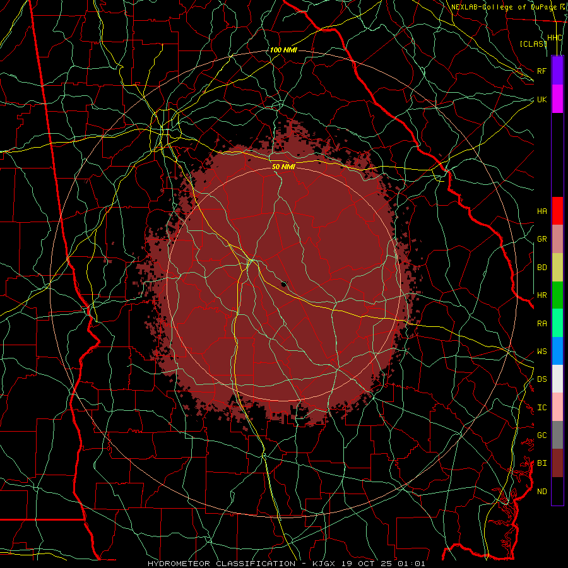Select the dusty pink GR legend swatch
Image resolution: width=568 pixels, height=568 pixels.
557,239
